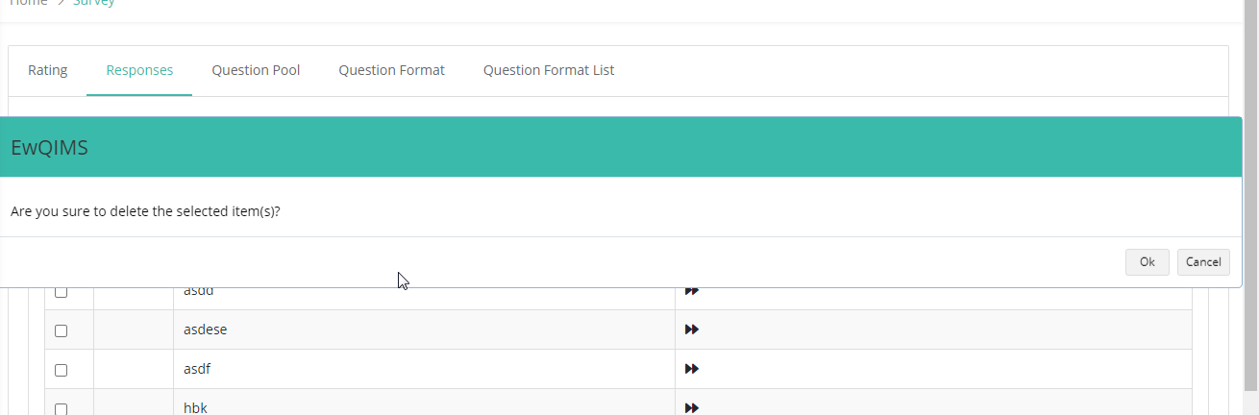Image resolution: width=1259 pixels, height=415 pixels.
Task: Click the asdf response name cell
Action: [x=424, y=369]
